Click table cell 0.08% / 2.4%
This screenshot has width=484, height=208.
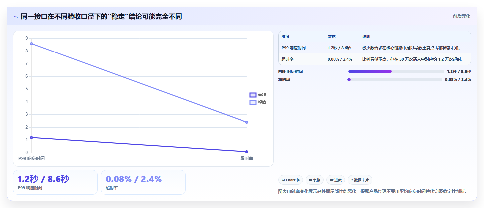tap(340, 59)
